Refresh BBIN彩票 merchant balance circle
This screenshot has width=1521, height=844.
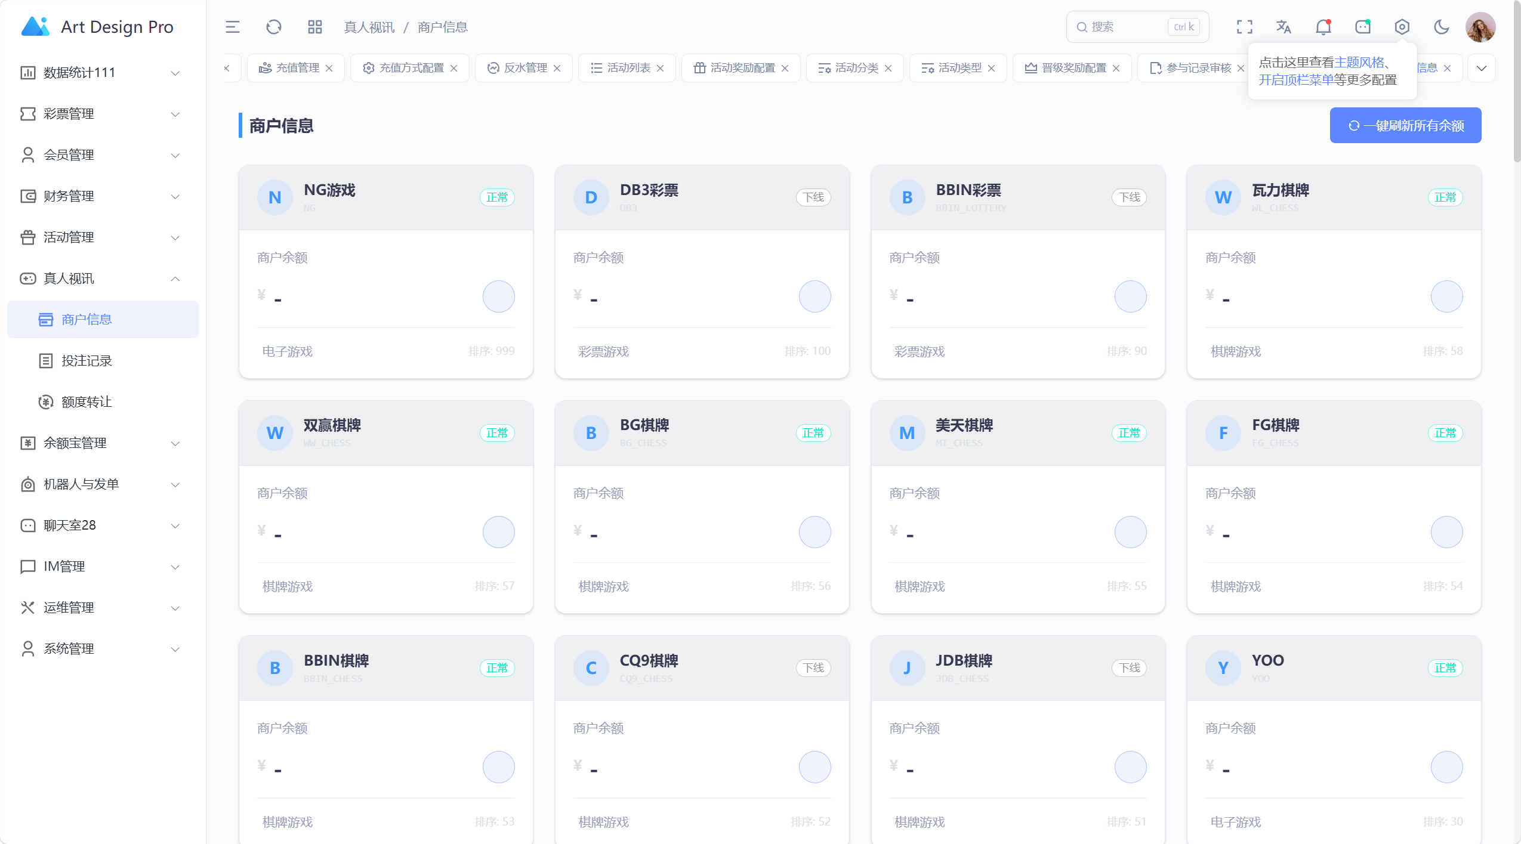click(1130, 296)
